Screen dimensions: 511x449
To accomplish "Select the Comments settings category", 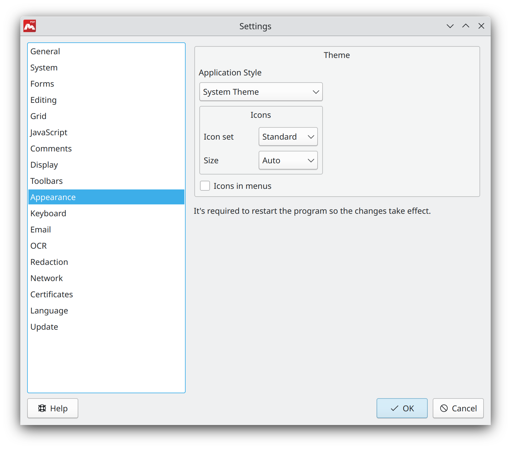I will coord(106,148).
